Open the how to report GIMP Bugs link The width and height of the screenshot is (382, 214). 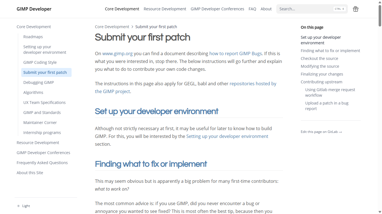pyautogui.click(x=235, y=53)
